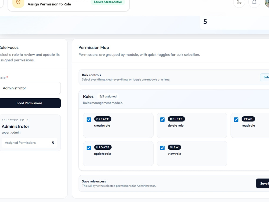The height and width of the screenshot is (202, 269).
Task: Click the shield icon beside Assign Permission
Action: [x=18, y=2]
